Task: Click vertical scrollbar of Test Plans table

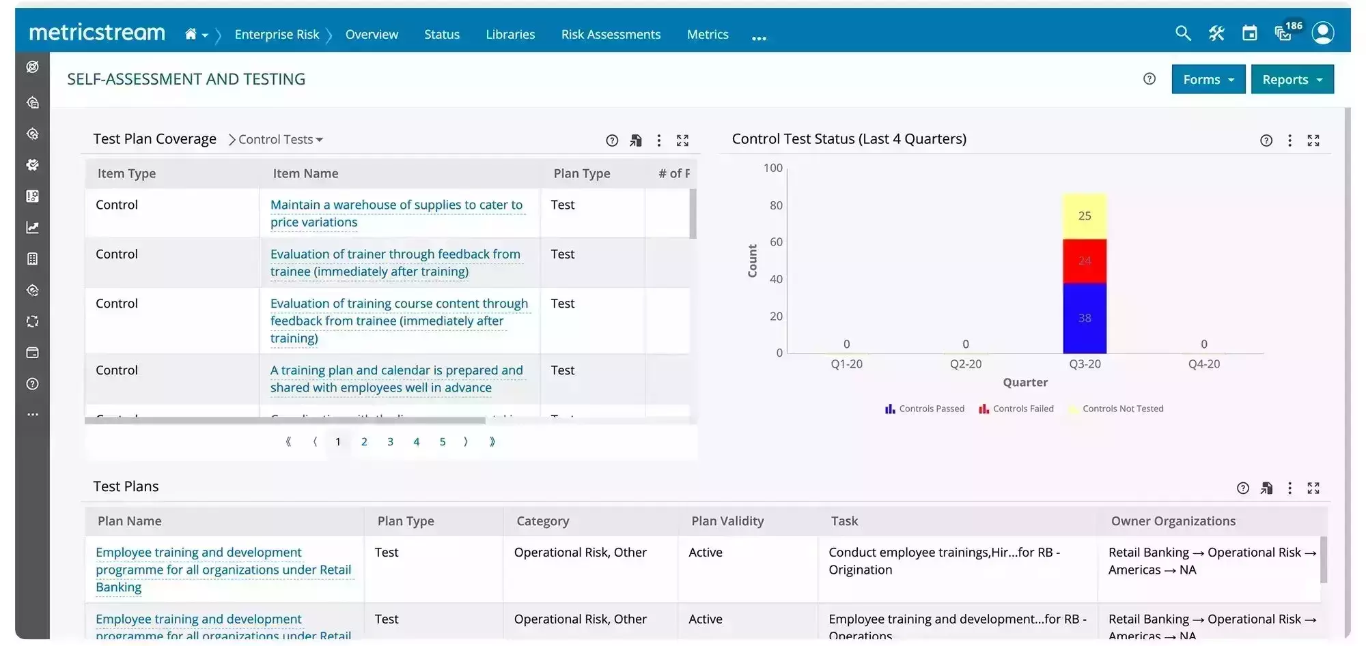Action: pyautogui.click(x=1324, y=559)
